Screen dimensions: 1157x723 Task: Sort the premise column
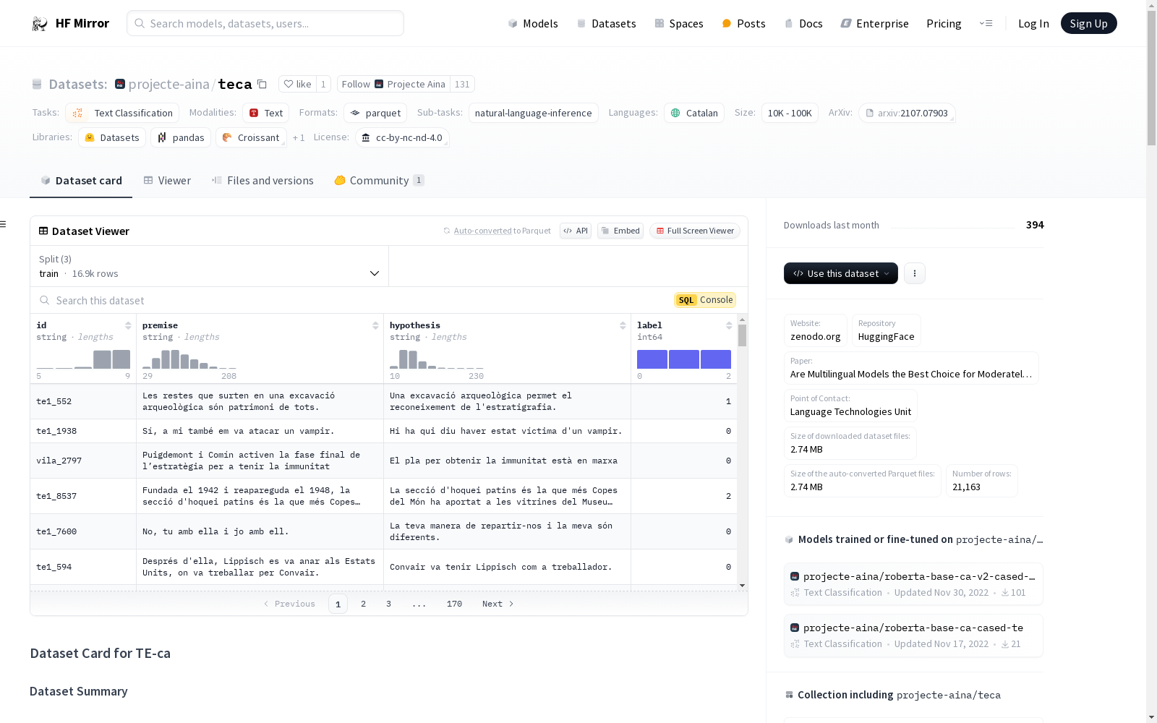375,325
